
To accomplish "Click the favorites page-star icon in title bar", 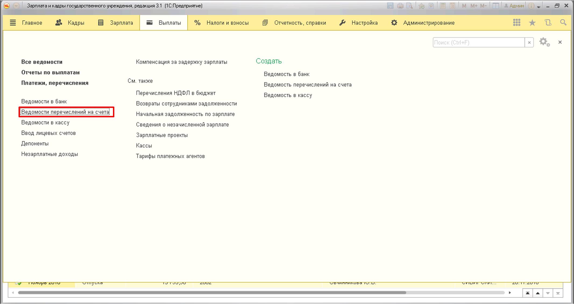I will coord(431,6).
